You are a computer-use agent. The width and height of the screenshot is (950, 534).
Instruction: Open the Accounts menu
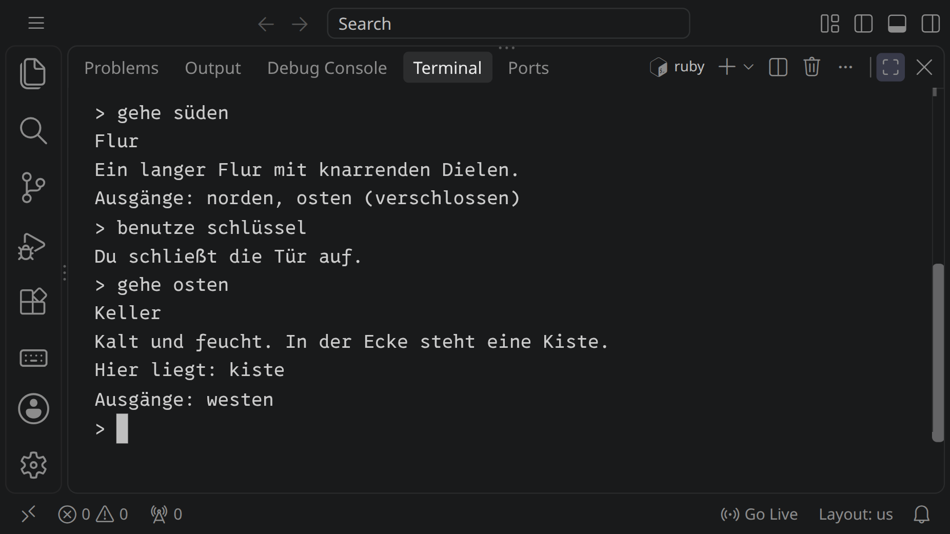pos(33,409)
